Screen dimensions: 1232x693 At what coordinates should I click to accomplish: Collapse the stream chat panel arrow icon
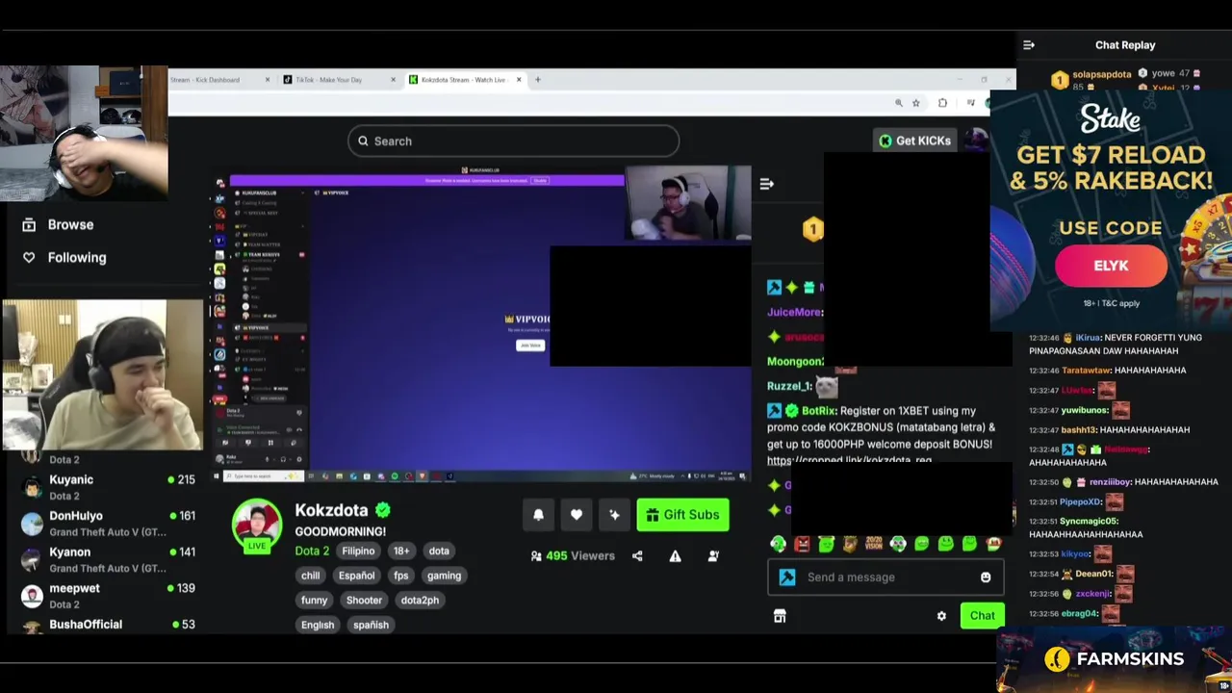pos(767,184)
